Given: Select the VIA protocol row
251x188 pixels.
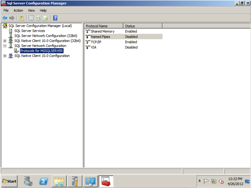Looking at the screenshot, I should pyautogui.click(x=123, y=47).
